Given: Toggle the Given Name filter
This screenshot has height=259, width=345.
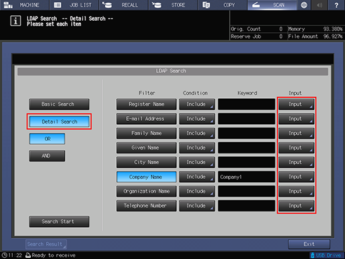Looking at the screenshot, I should [x=146, y=148].
